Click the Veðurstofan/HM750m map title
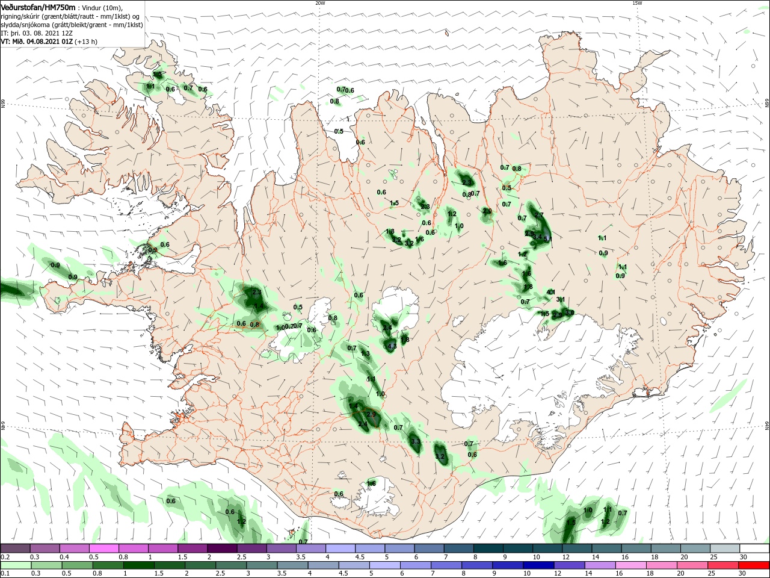This screenshot has width=770, height=578. (x=38, y=7)
